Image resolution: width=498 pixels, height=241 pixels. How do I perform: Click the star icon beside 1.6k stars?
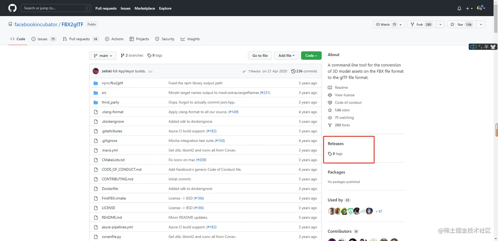pos(330,110)
